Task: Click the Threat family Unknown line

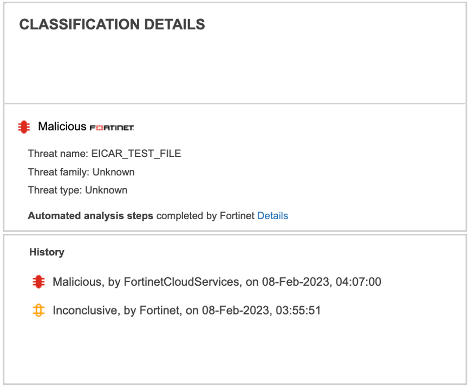Action: [x=81, y=172]
